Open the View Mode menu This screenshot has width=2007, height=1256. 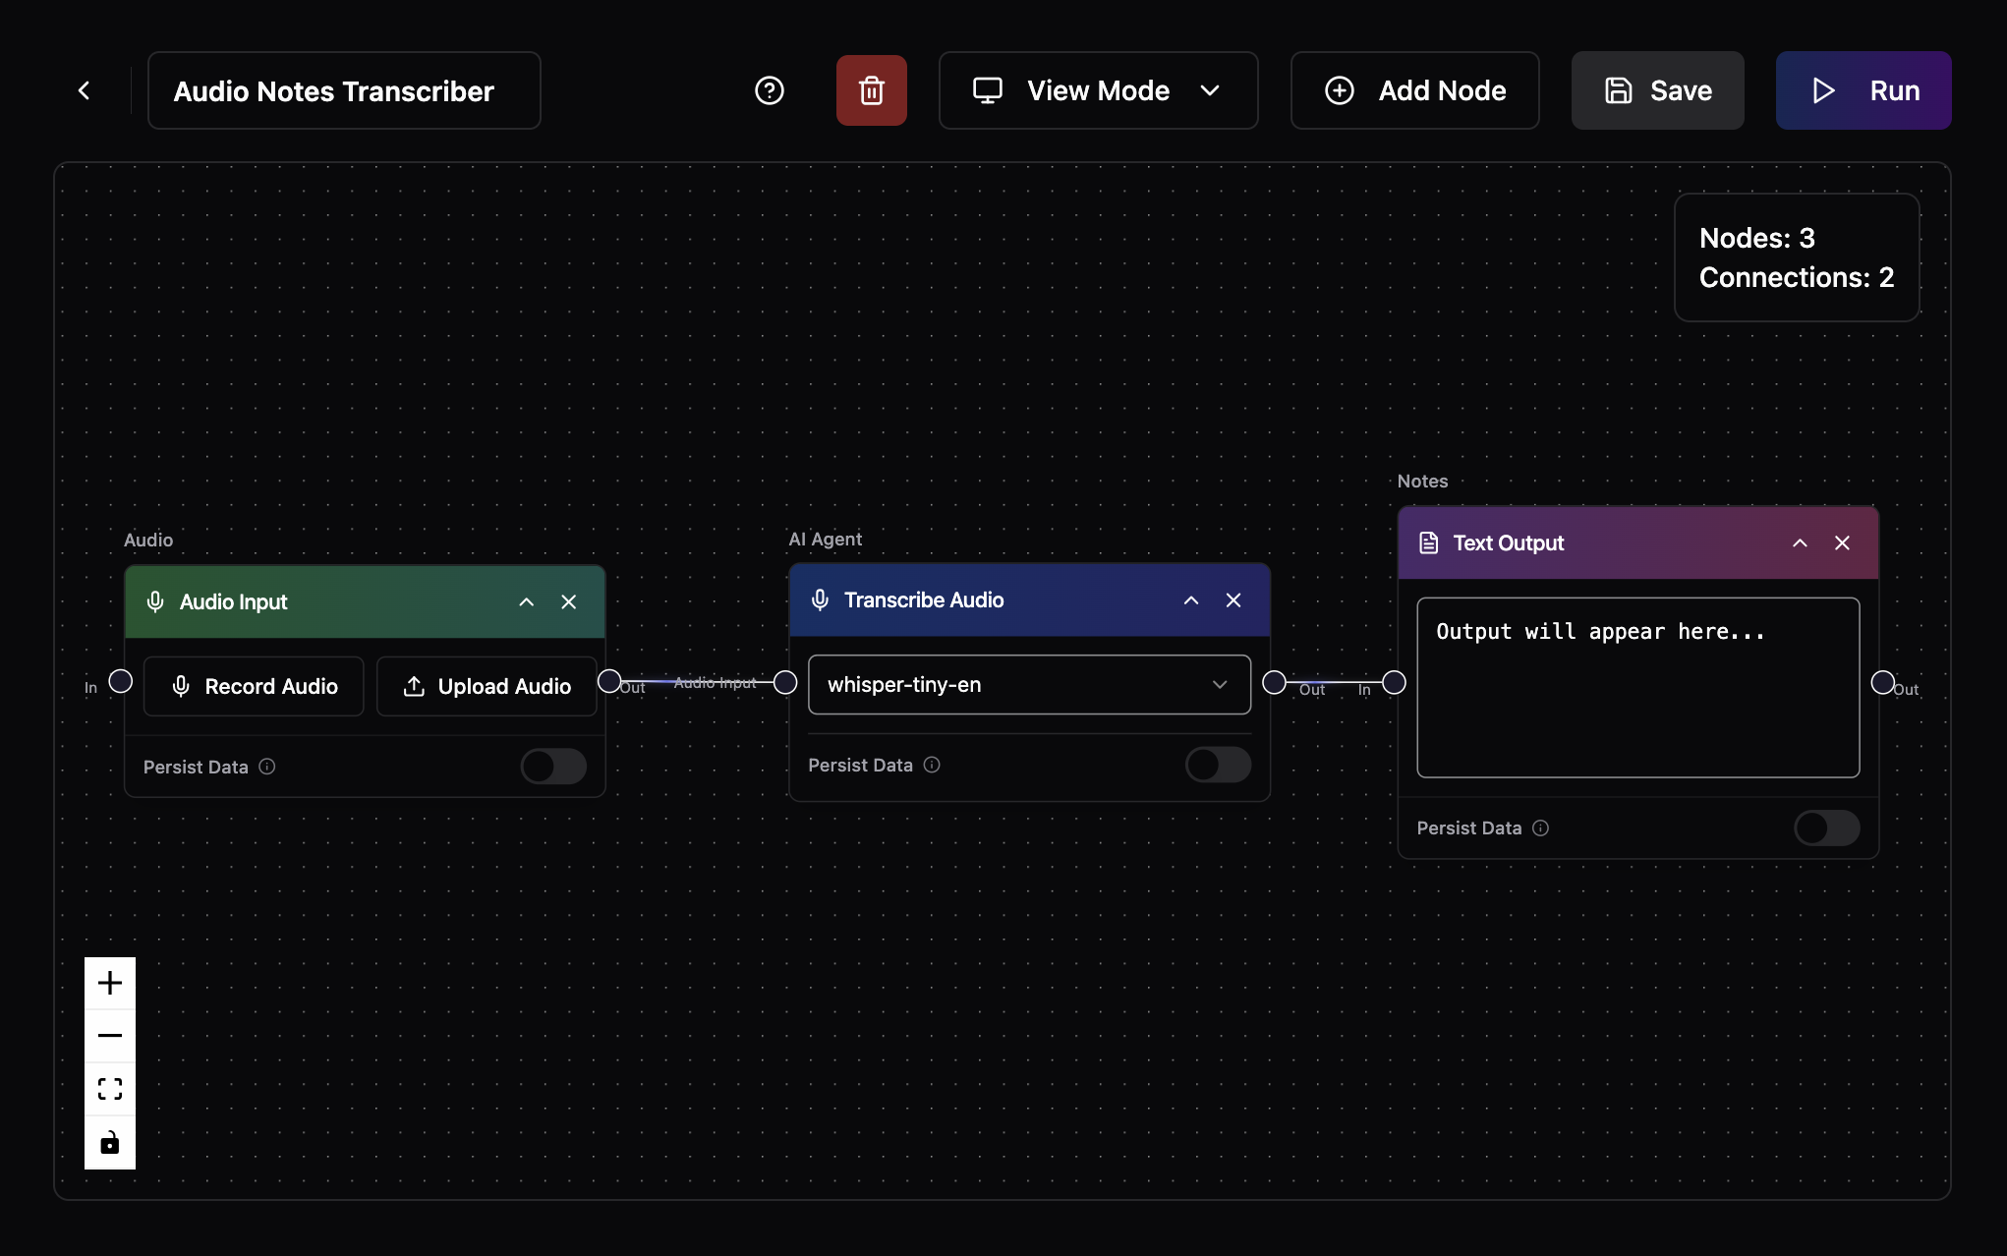point(1097,90)
